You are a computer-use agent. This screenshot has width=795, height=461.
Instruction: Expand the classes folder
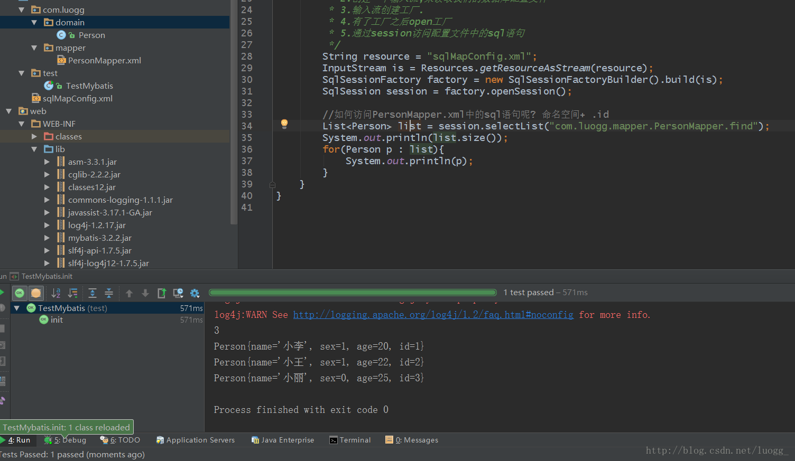click(34, 136)
